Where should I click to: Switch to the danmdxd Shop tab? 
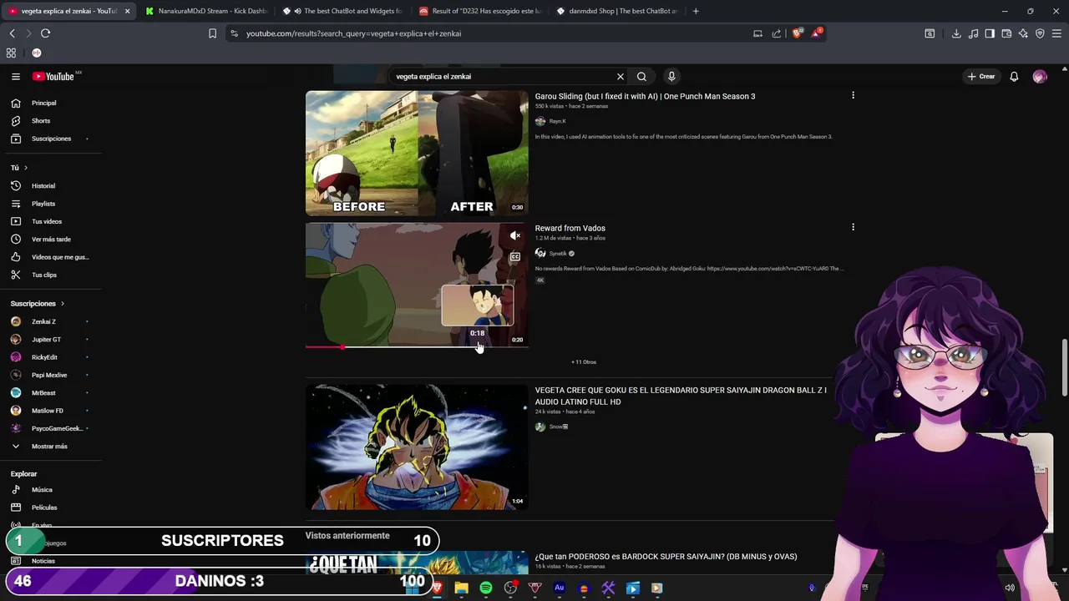pos(618,11)
